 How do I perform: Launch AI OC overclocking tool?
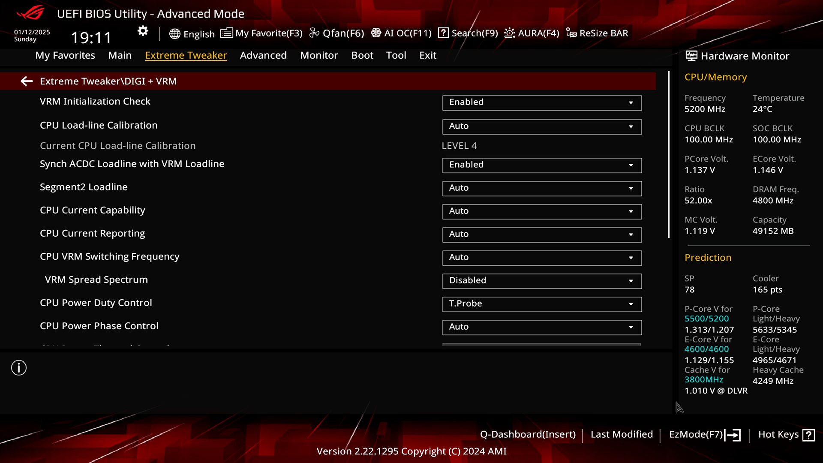click(401, 33)
